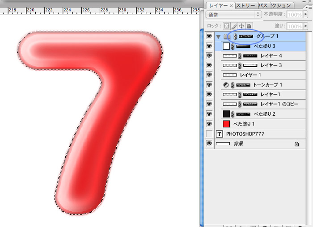Click lock image pixels brush icon
This screenshot has height=227, width=313.
click(234, 26)
